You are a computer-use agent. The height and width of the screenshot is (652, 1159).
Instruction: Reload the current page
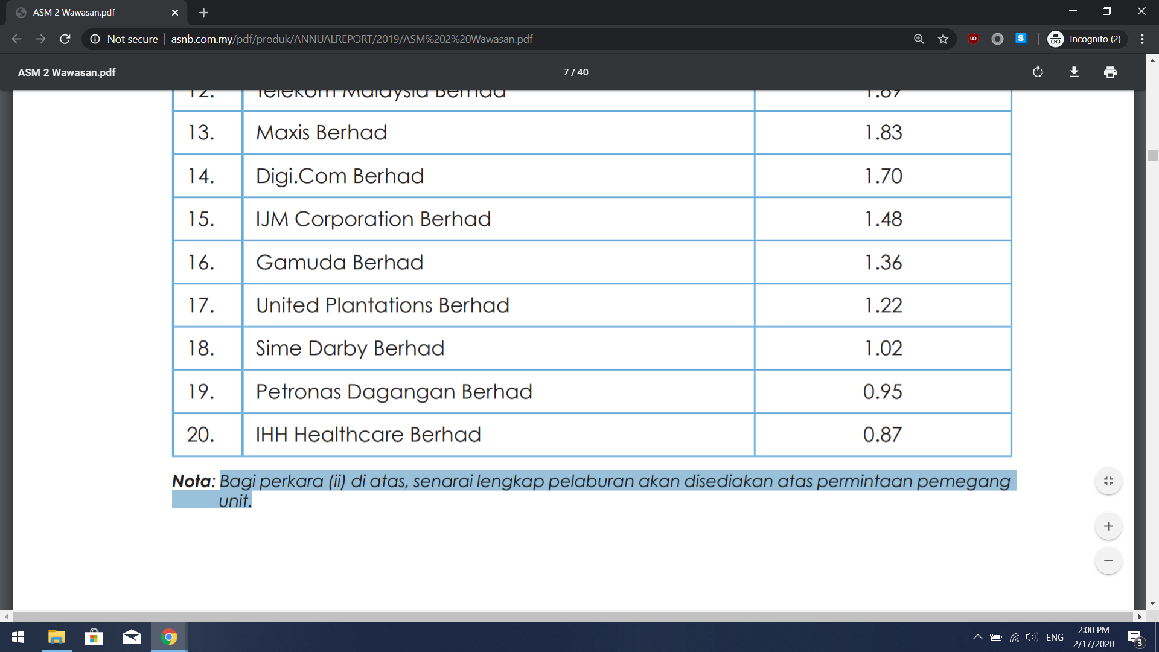coord(65,39)
